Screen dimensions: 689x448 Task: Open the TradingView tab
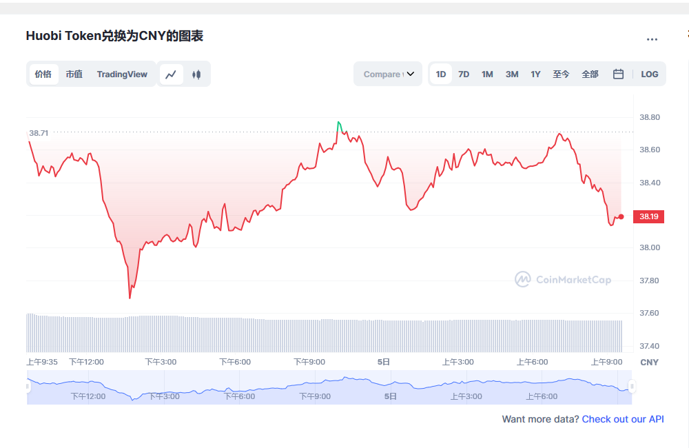click(x=122, y=74)
